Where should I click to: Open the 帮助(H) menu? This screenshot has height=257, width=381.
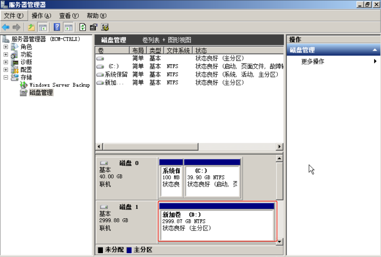tap(97, 16)
